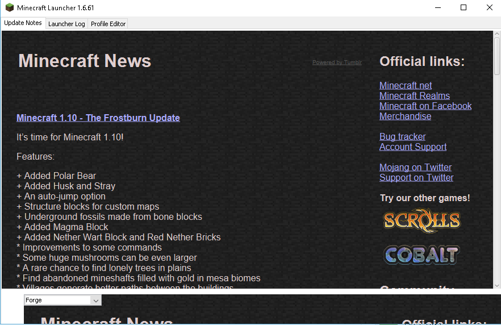Click 'It's time for Minecraft 1.10!' text
The height and width of the screenshot is (325, 501).
pos(70,137)
